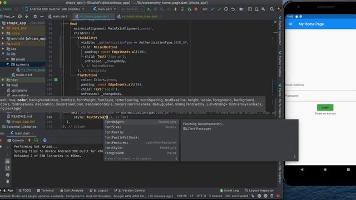Image resolution: width=356 pixels, height=200 pixels.
Task: Click the attach device icon beside hot reload
Action: pyautogui.click(x=182, y=9)
